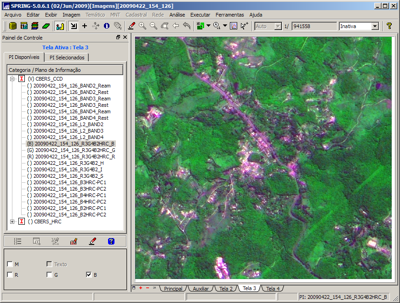This screenshot has height=303, width=400.
Task: Click the scale input field showing 941558
Action: [x=314, y=26]
